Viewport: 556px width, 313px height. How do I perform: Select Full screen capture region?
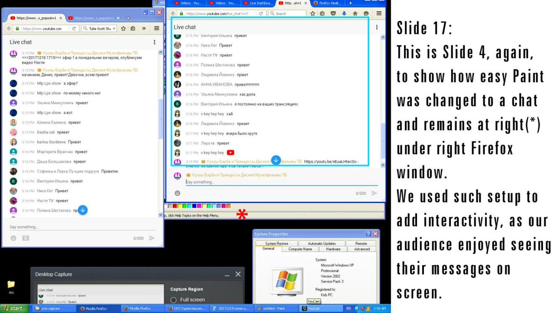pos(187,300)
